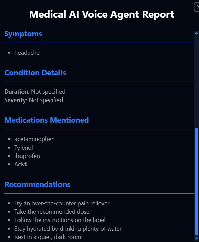Click the Severity: Not specified line
This screenshot has height=242, width=199.
tap(34, 100)
